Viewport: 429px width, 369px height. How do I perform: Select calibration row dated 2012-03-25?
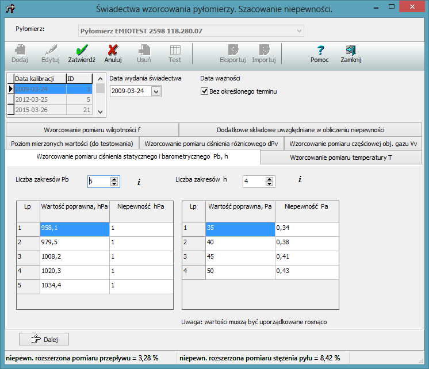tap(53, 99)
